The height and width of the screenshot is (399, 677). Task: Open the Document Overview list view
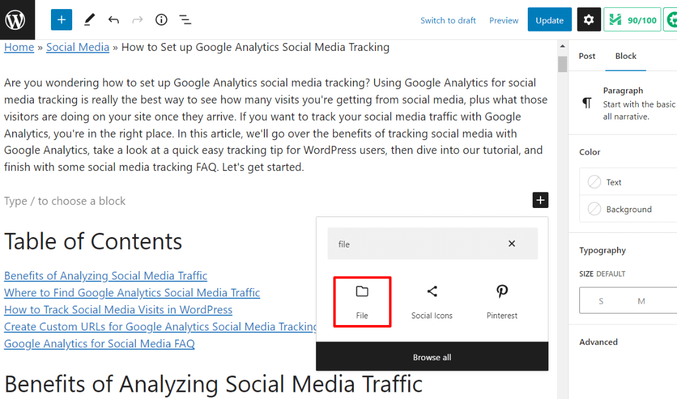pyautogui.click(x=185, y=19)
